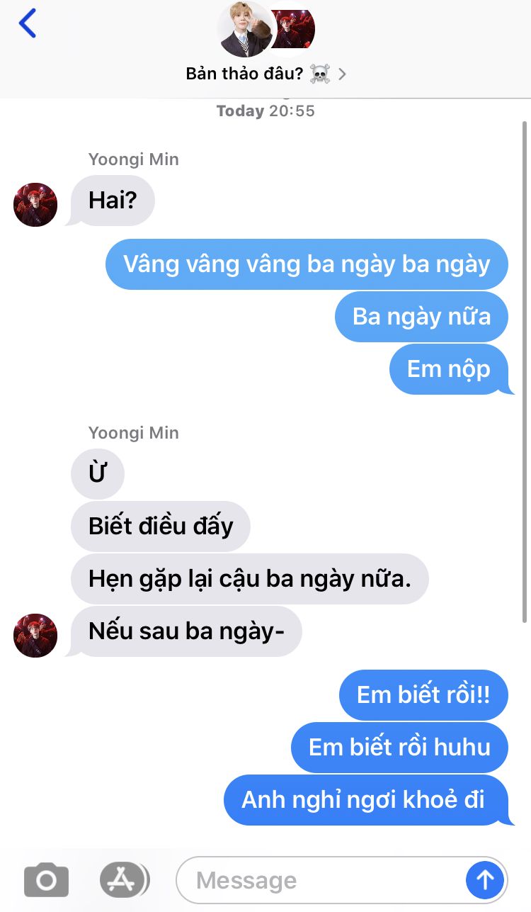The width and height of the screenshot is (531, 912).
Task: Tap "Anh nghỉ ngơi khoẻ đi" message
Action: click(367, 800)
